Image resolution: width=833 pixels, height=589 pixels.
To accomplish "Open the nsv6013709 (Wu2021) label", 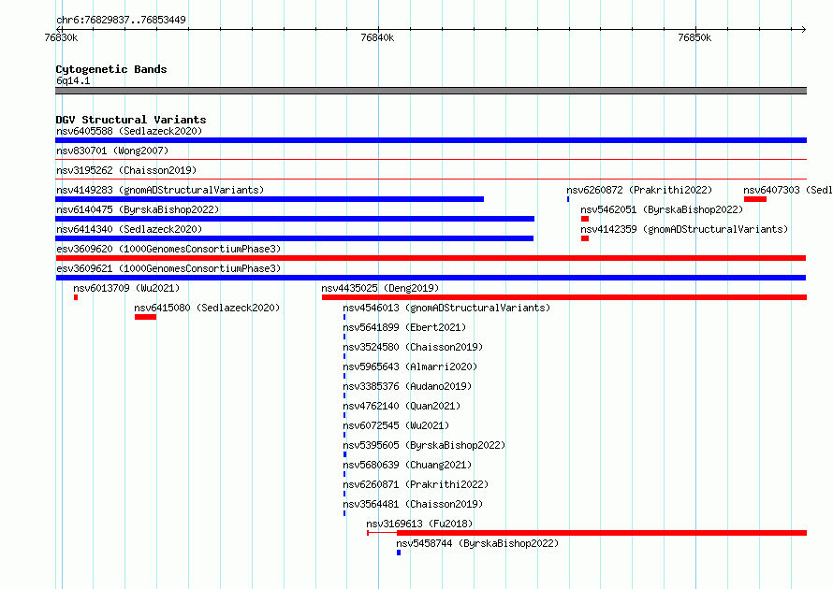I will (x=126, y=288).
